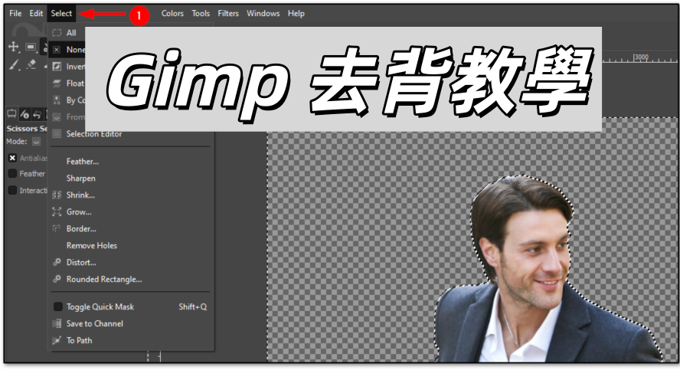Choose Rounded Rectangle... menu entry
This screenshot has width=680, height=383.
pos(130,280)
